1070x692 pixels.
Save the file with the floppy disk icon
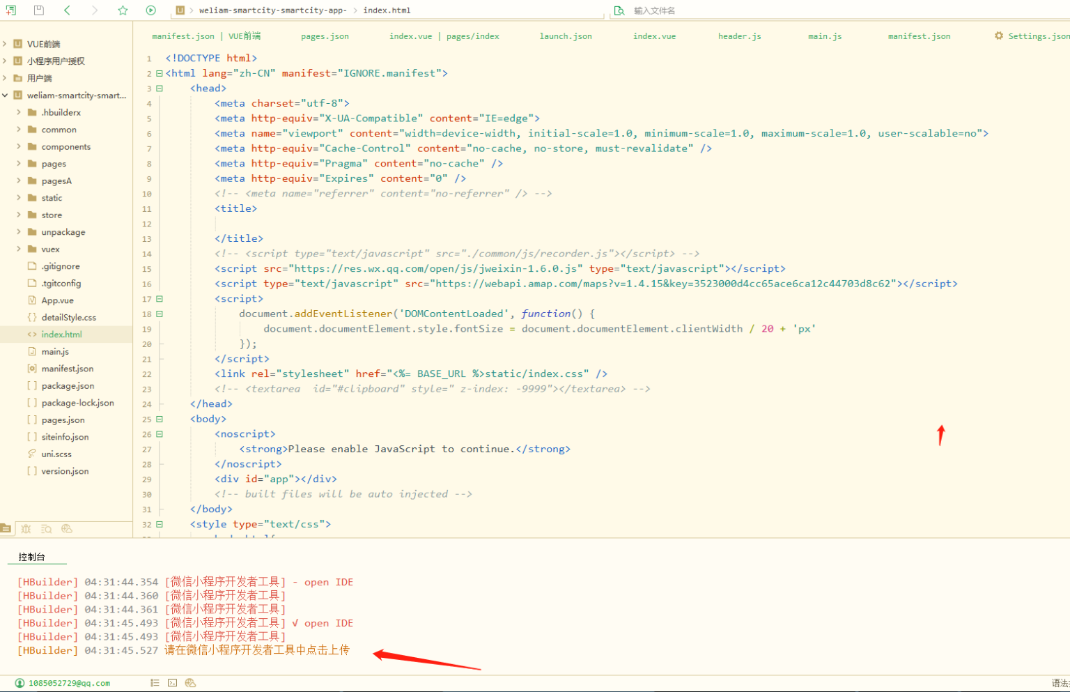[x=39, y=10]
